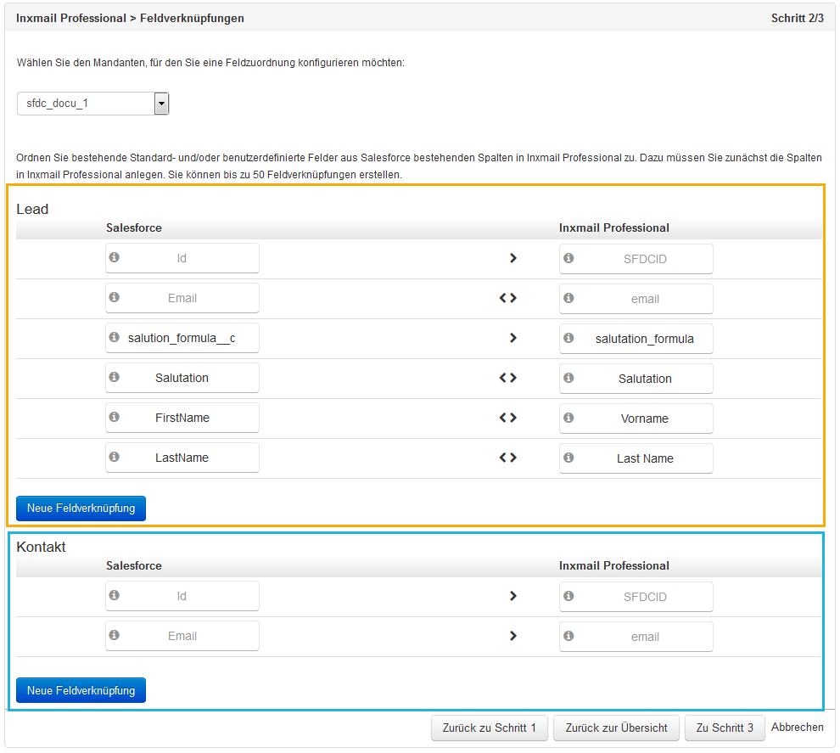The height and width of the screenshot is (753, 840).
Task: Add Neue Feldverknüpfung under Lead
Action: click(81, 508)
